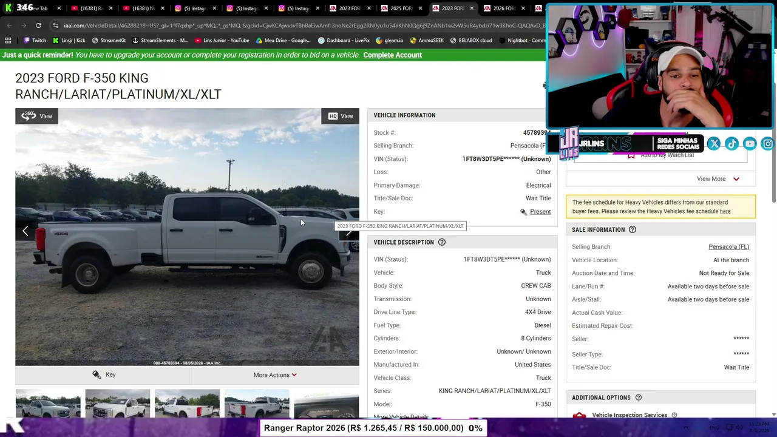The image size is (777, 437).
Task: Open the Complete Account link
Action: point(392,55)
